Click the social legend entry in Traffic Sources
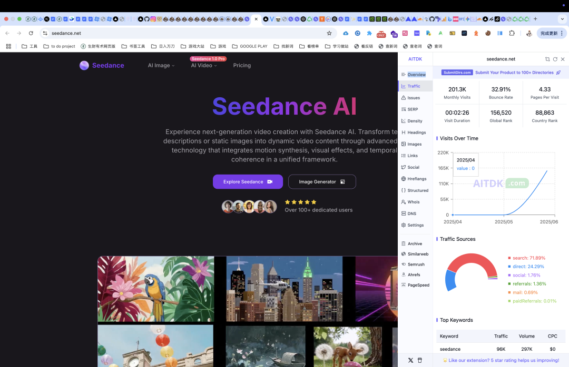 coord(524,276)
